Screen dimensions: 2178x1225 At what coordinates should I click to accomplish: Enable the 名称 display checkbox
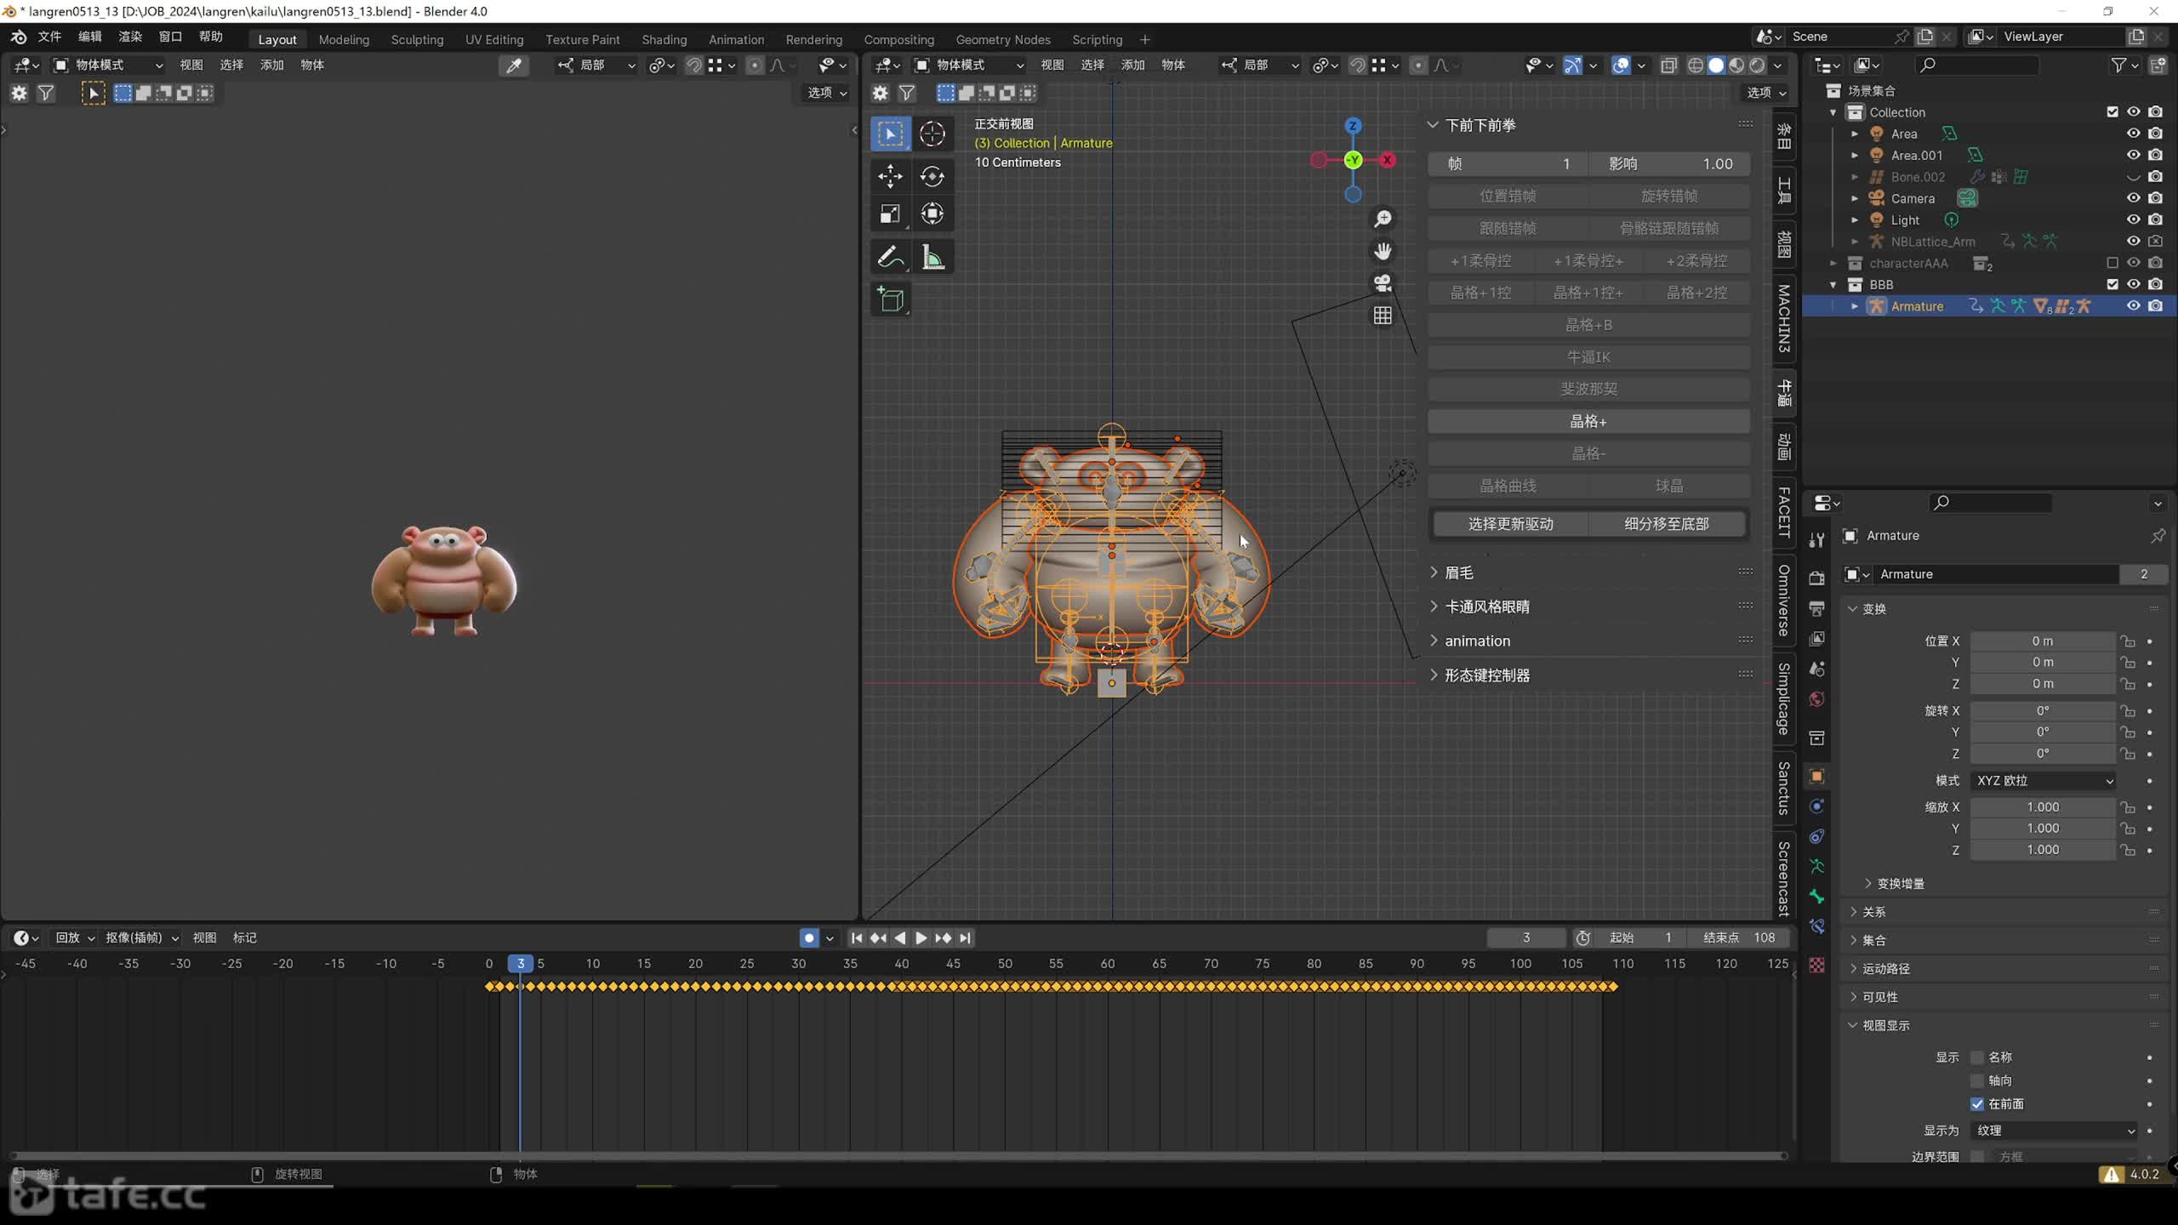pos(1977,1057)
